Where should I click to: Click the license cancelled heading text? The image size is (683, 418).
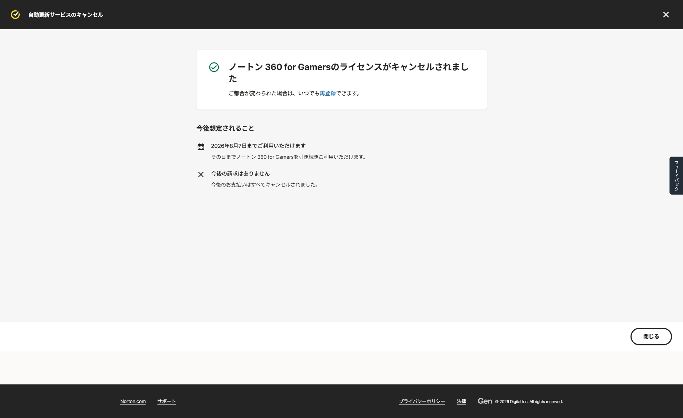(x=349, y=73)
